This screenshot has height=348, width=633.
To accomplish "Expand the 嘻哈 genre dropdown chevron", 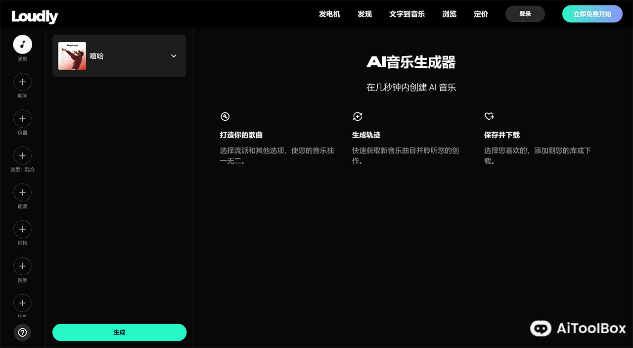I will (x=174, y=56).
